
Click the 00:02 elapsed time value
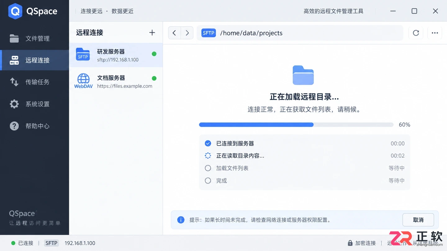(398, 156)
